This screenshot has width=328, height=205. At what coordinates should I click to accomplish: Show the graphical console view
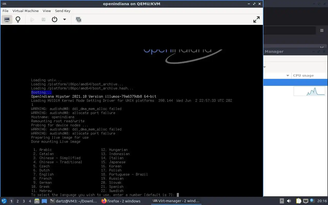[7, 19]
